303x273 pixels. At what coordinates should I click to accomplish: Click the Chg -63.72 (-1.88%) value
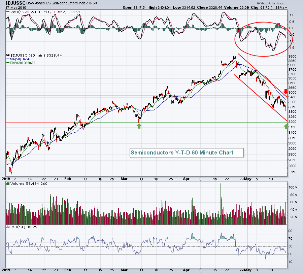coord(267,7)
